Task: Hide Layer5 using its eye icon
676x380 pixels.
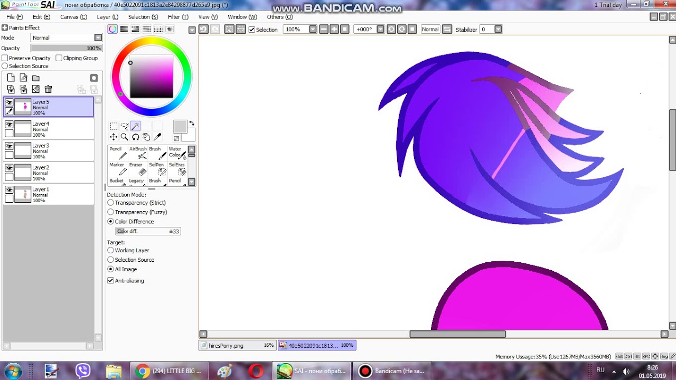Action: pyautogui.click(x=9, y=102)
